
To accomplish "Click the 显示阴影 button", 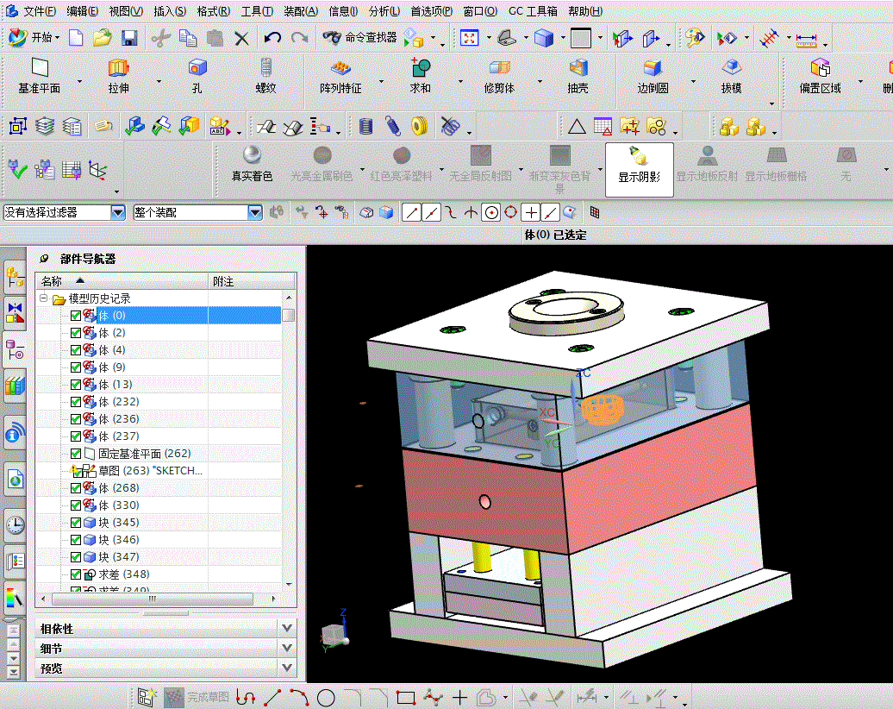I will (639, 170).
